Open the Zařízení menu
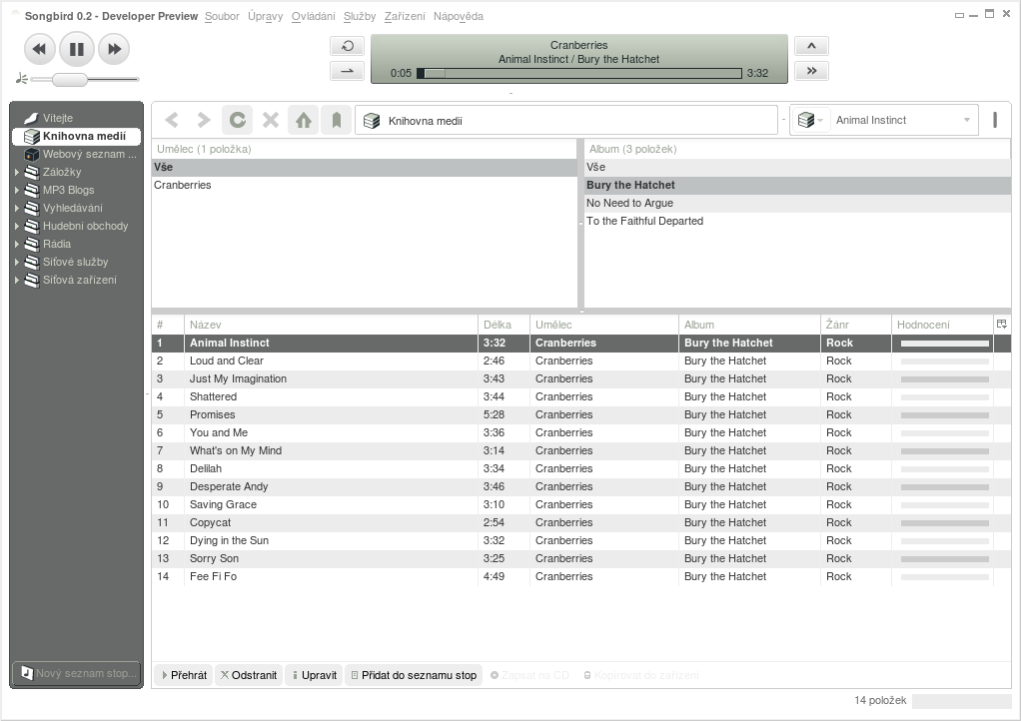Screen dimensions: 1021x721 405,16
